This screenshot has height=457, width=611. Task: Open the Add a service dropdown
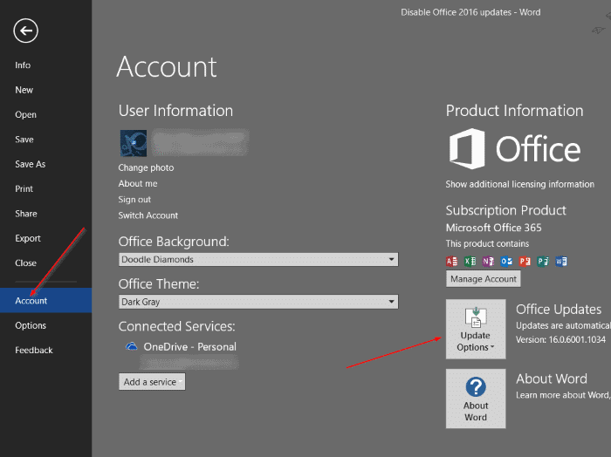pyautogui.click(x=152, y=382)
